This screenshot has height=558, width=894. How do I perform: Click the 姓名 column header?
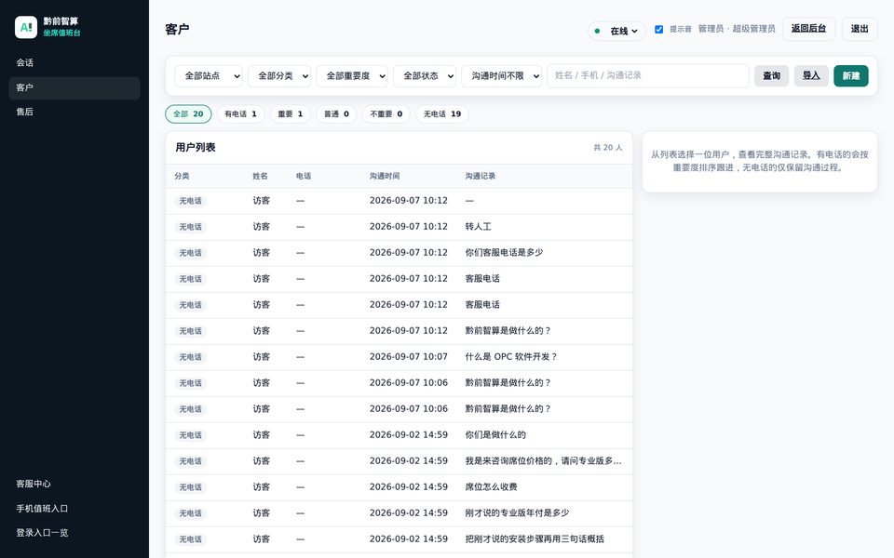point(260,176)
